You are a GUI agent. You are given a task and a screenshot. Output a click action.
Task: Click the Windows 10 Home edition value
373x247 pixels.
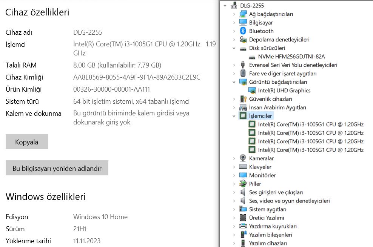click(100, 217)
